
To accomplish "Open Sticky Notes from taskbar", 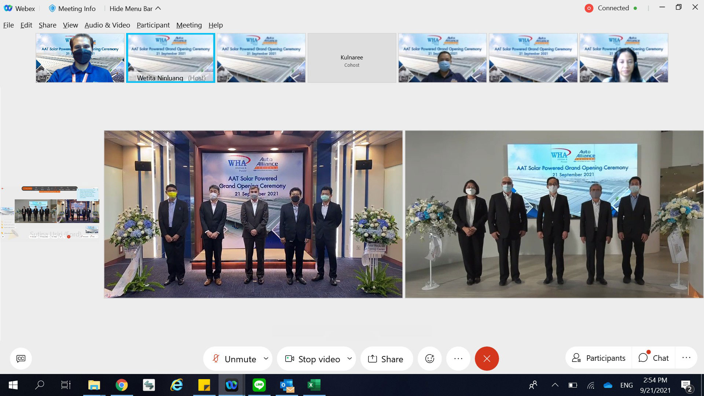I will 204,385.
